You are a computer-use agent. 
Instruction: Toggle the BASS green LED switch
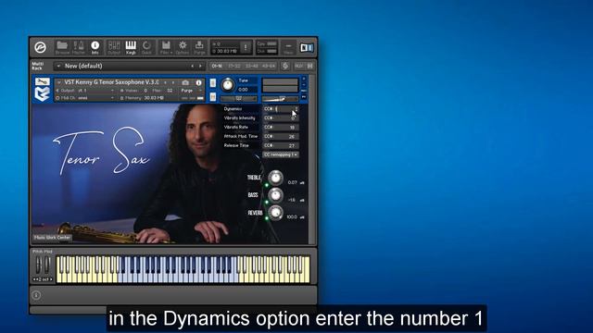tap(267, 202)
